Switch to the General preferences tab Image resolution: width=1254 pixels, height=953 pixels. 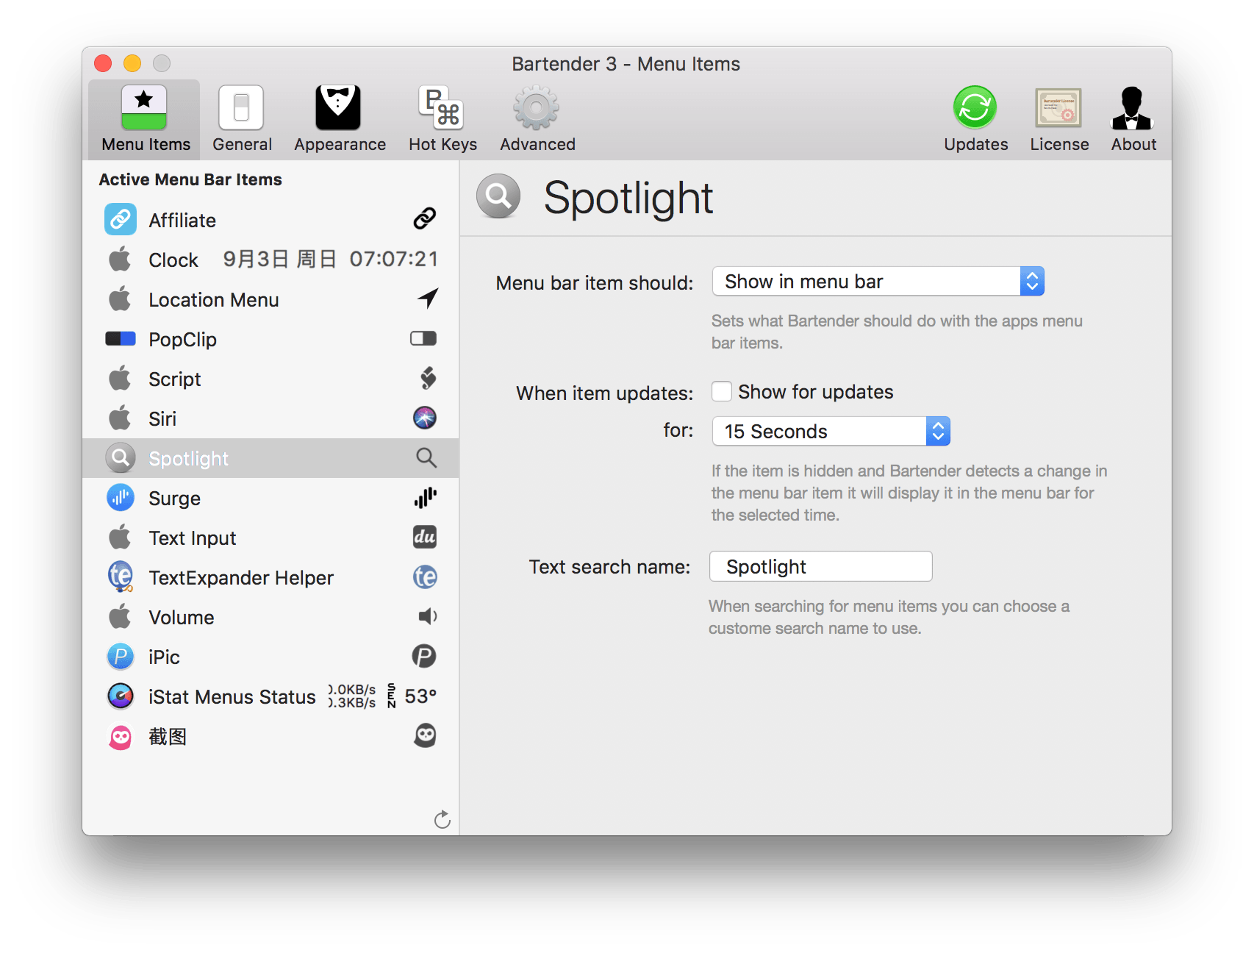pyautogui.click(x=242, y=119)
